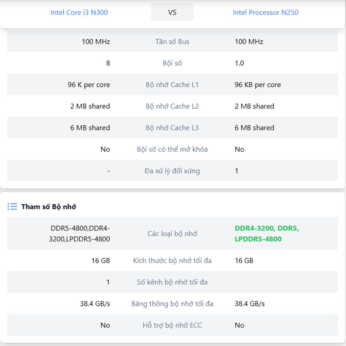Screen dimensions: 346x346
Task: Select the Số kênh bộ nhớ tối đa label
Action: (172, 282)
